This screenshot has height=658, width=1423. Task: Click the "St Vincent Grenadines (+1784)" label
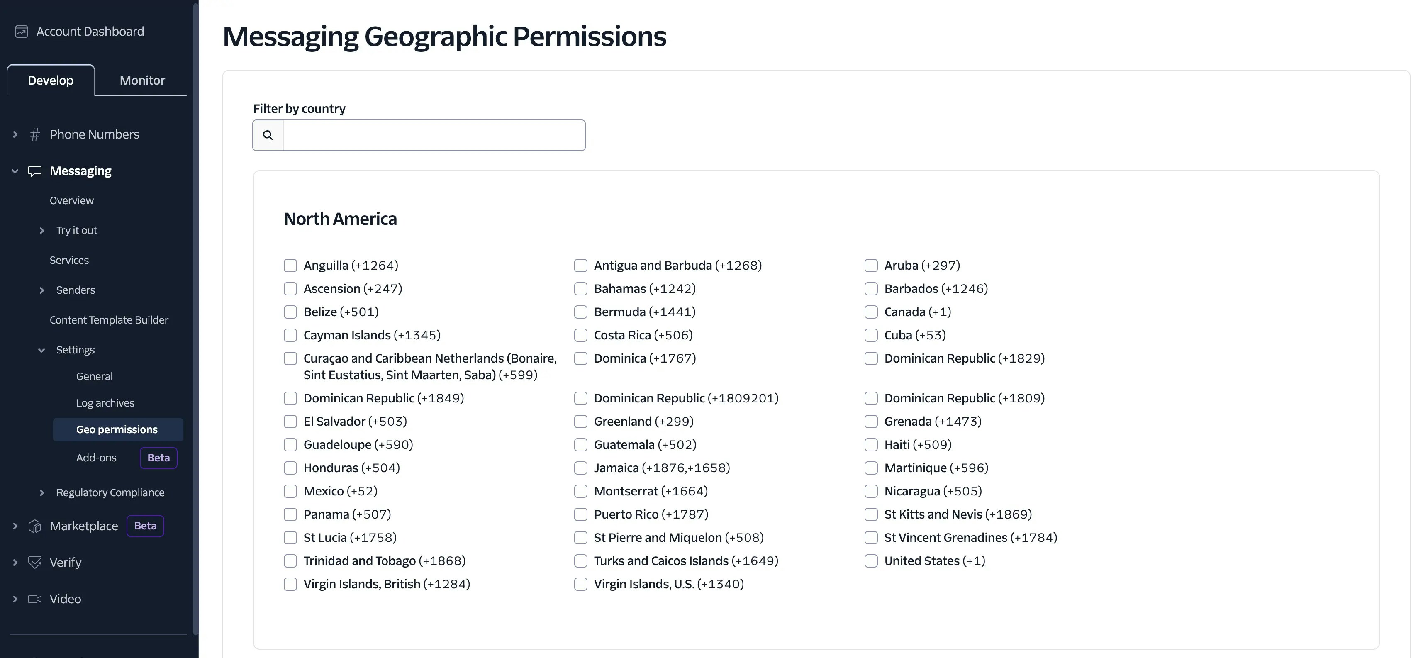pos(970,538)
